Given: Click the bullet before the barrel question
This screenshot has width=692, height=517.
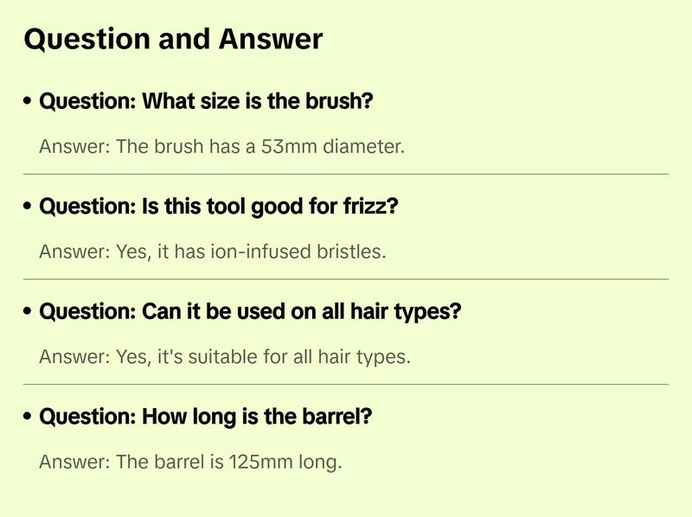Looking at the screenshot, I should pyautogui.click(x=29, y=417).
